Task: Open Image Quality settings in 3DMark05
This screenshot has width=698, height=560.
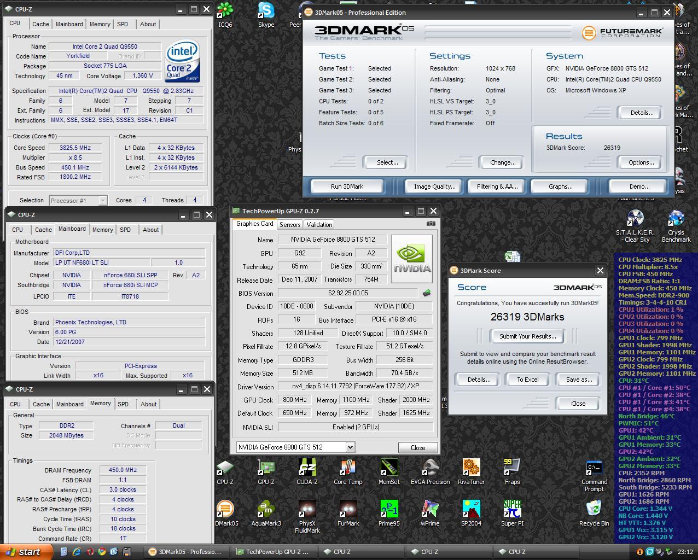Action: pos(434,186)
